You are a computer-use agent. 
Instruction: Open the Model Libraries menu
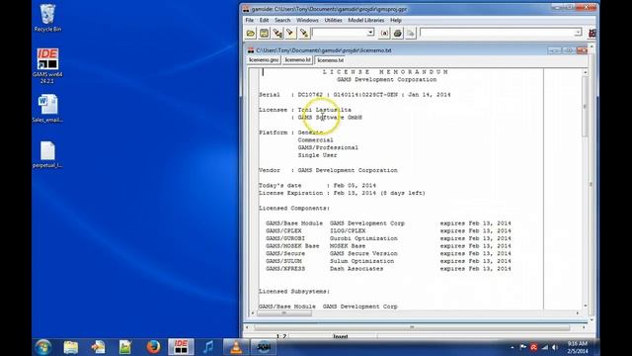click(x=366, y=20)
